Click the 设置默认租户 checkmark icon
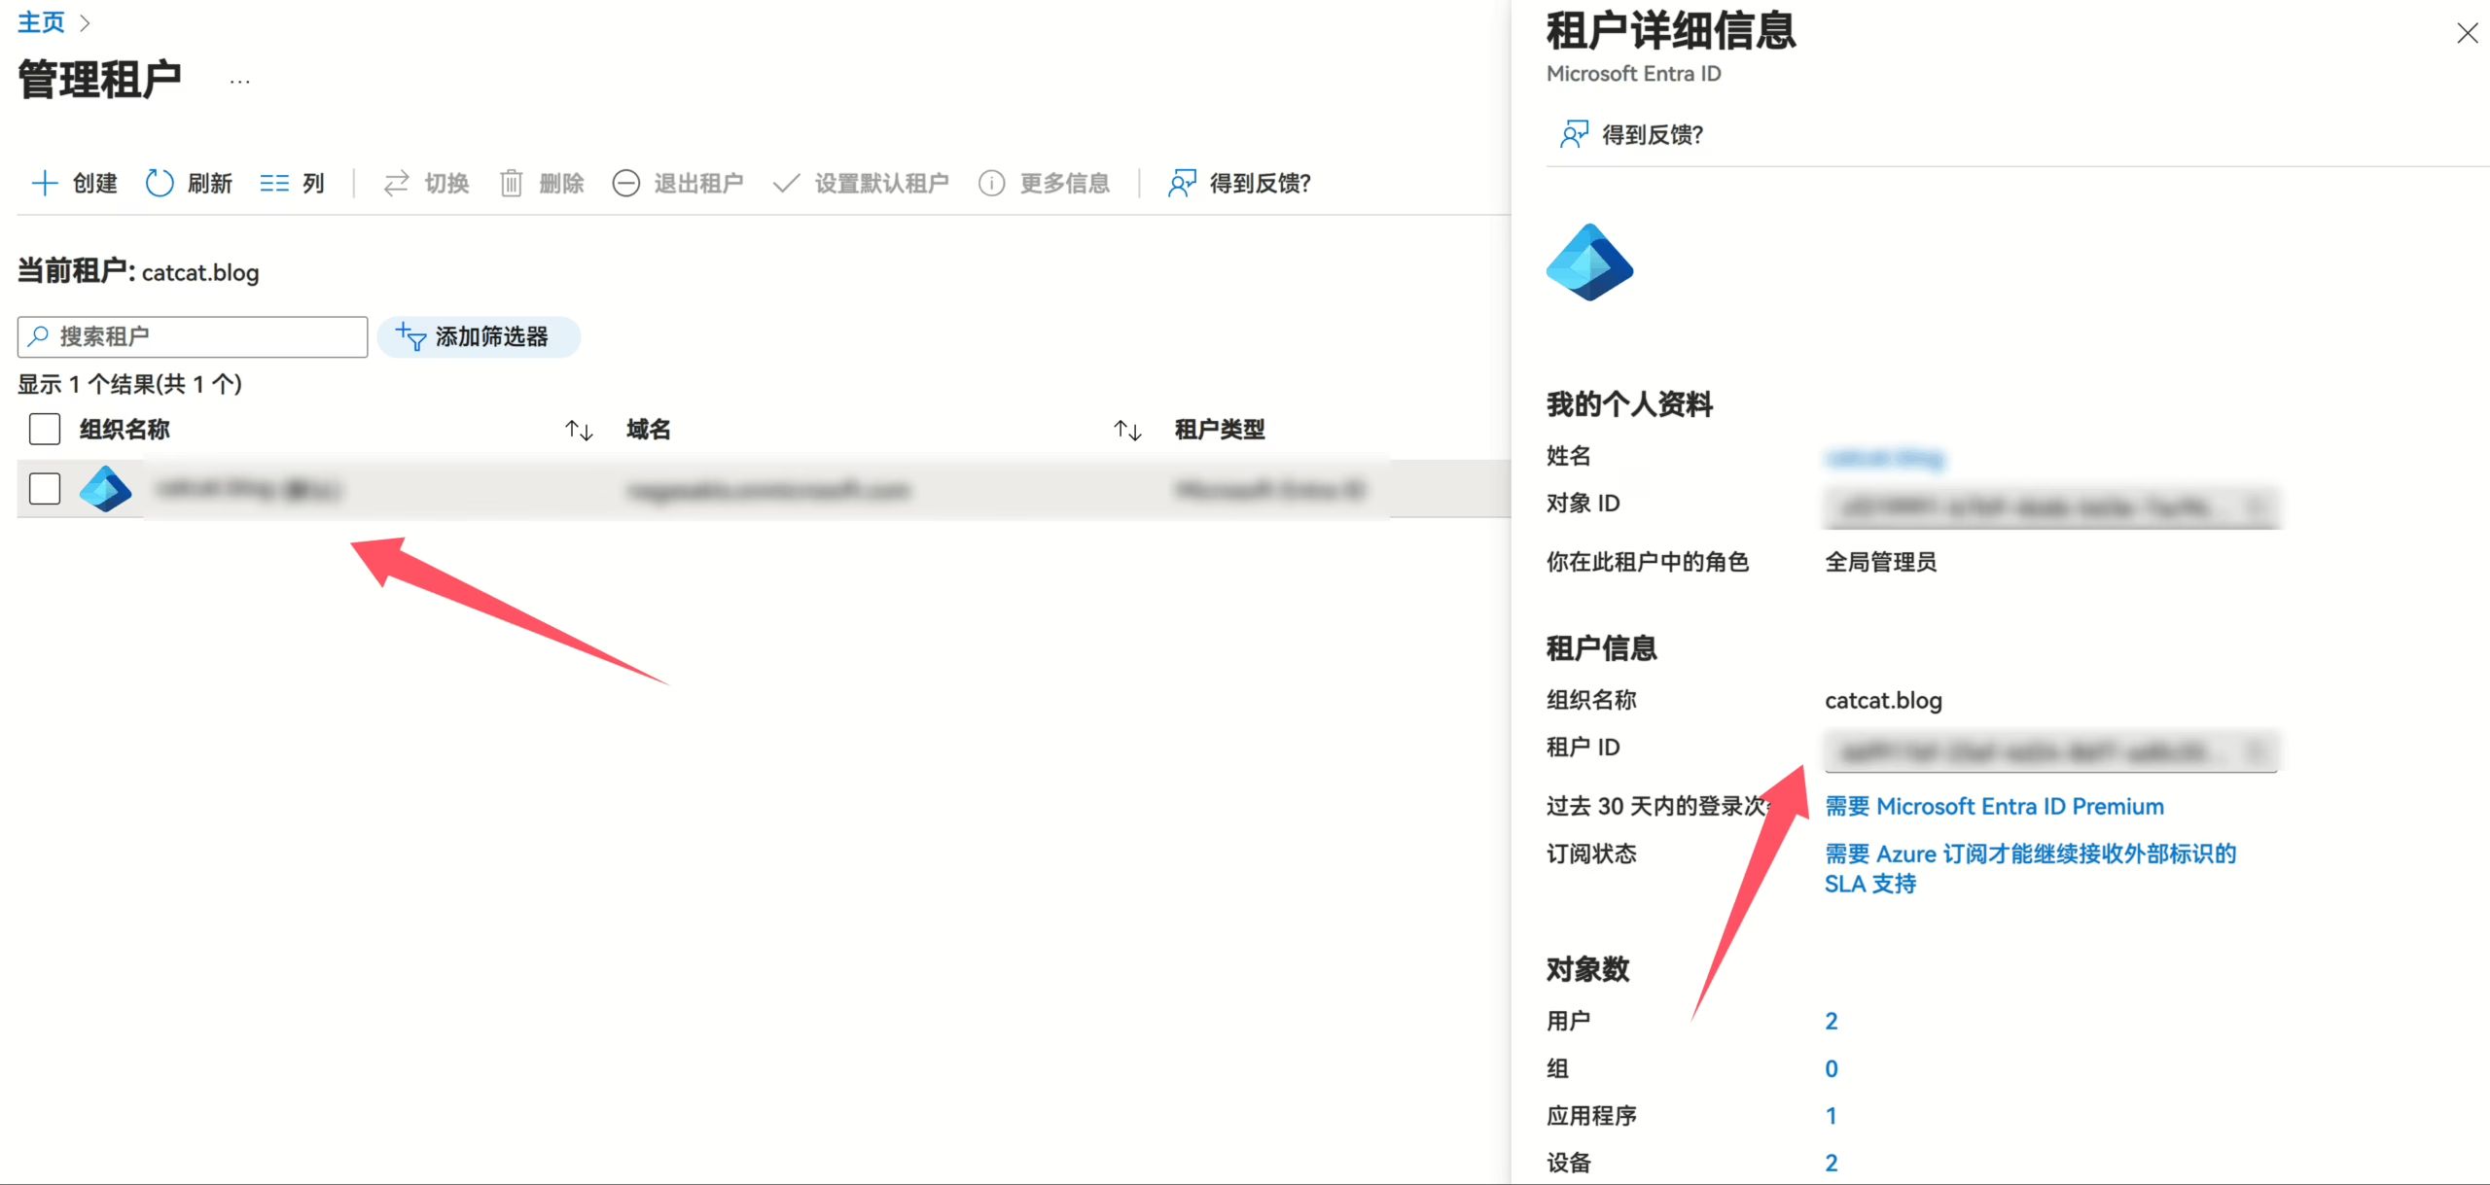 point(786,183)
